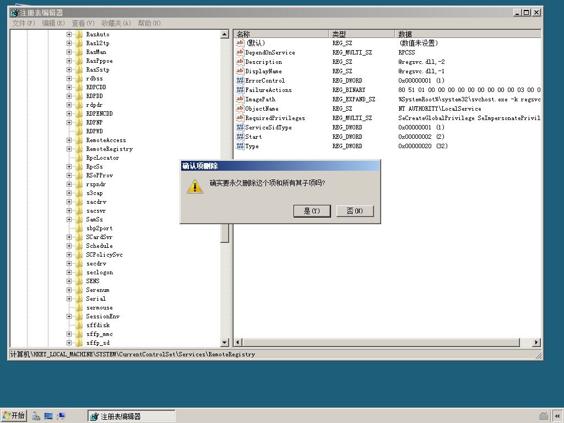
Task: Expand the sffp_sd tree node
Action: [69, 343]
